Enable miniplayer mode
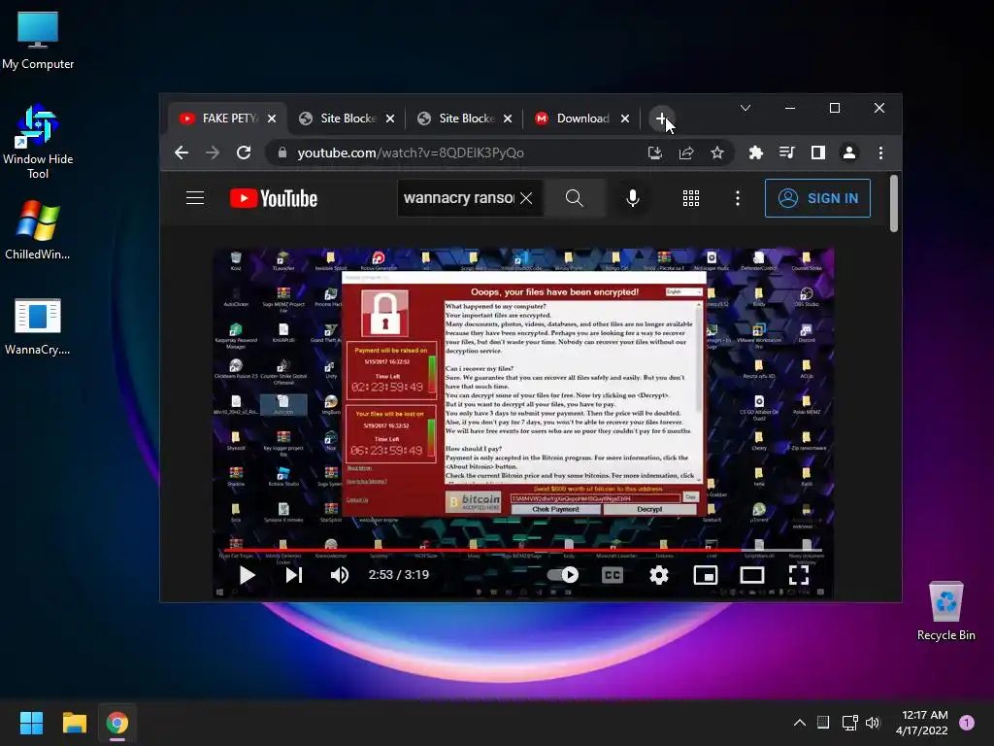This screenshot has height=746, width=994. [706, 575]
